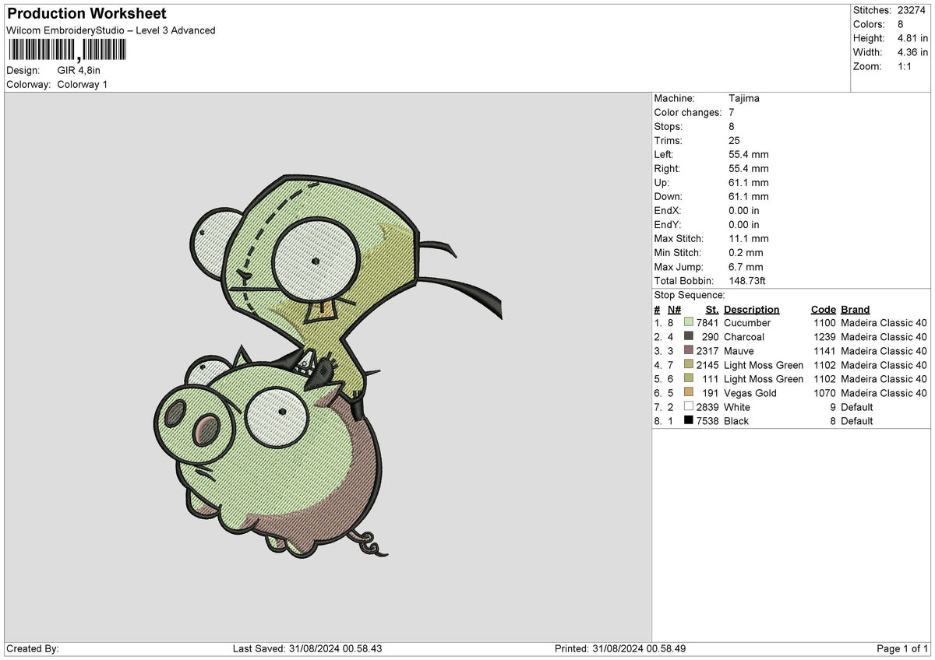Click the 'St.' column header
The height and width of the screenshot is (660, 935).
pyautogui.click(x=712, y=309)
